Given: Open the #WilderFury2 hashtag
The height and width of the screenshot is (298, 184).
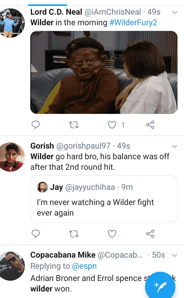Looking at the screenshot, I should click(x=133, y=23).
